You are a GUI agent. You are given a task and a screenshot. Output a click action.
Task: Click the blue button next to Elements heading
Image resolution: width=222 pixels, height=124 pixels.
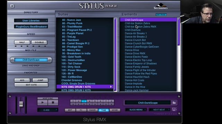[x=161, y=14]
